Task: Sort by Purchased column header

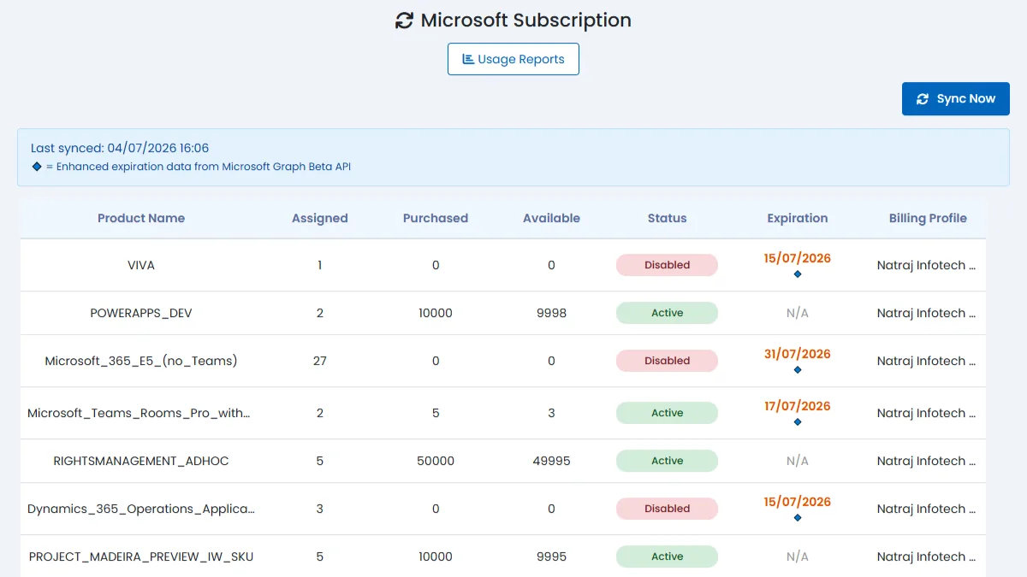Action: pos(436,218)
